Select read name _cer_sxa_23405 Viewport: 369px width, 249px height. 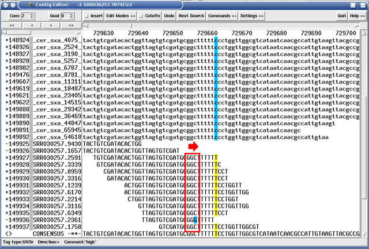pos(57,96)
